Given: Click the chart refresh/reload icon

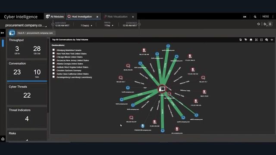Looking at the screenshot, I should pos(241,40).
